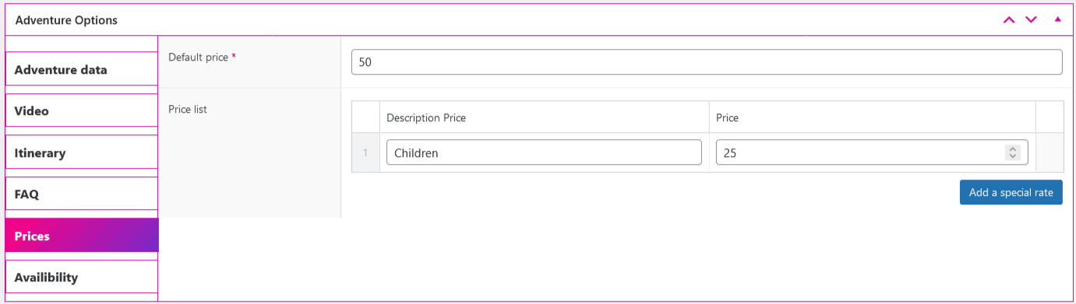The width and height of the screenshot is (1076, 304).
Task: Click the Price column header
Action: pos(727,117)
